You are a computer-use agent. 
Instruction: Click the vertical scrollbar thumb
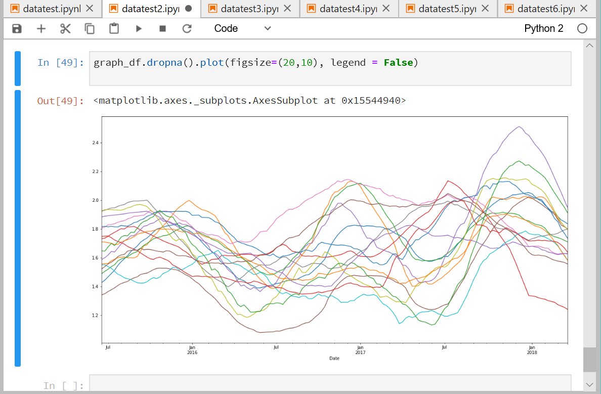(589, 360)
